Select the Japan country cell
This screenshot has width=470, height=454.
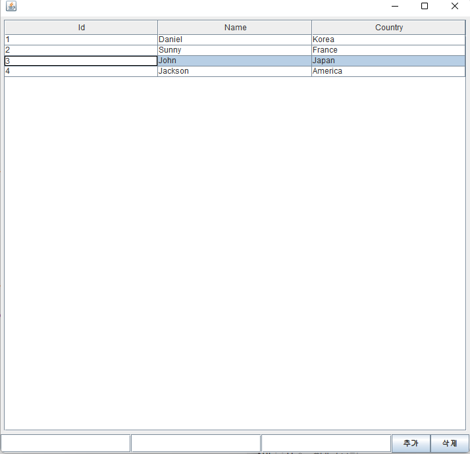[388, 61]
